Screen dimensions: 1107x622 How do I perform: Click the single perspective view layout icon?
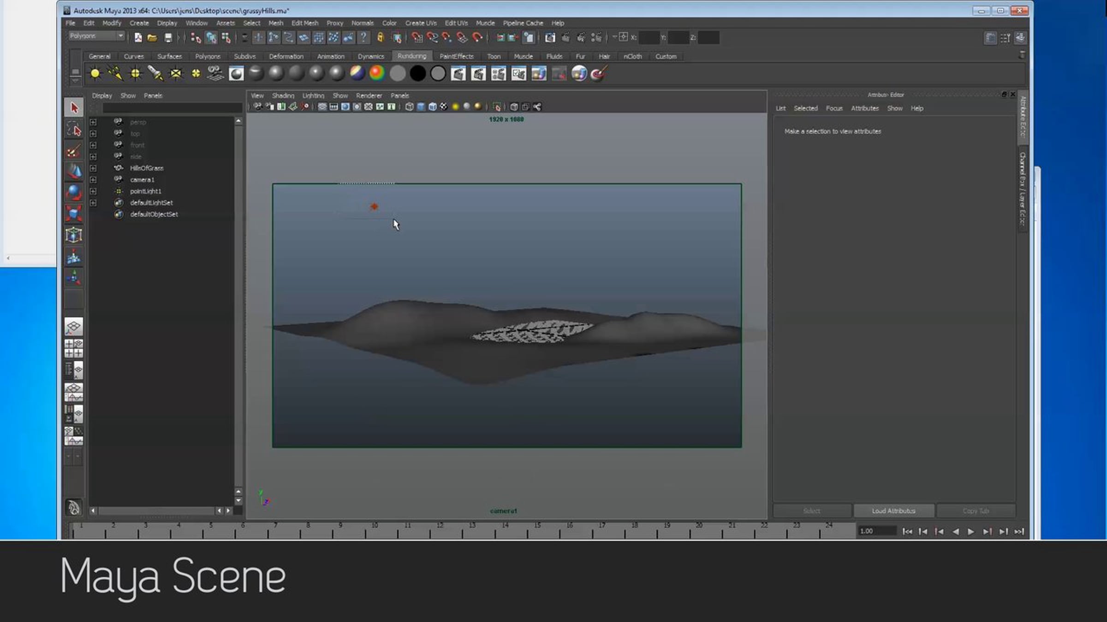(x=74, y=327)
